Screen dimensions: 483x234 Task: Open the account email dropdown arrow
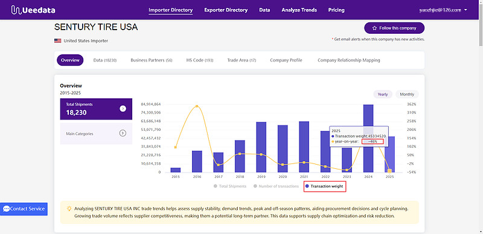[465, 10]
